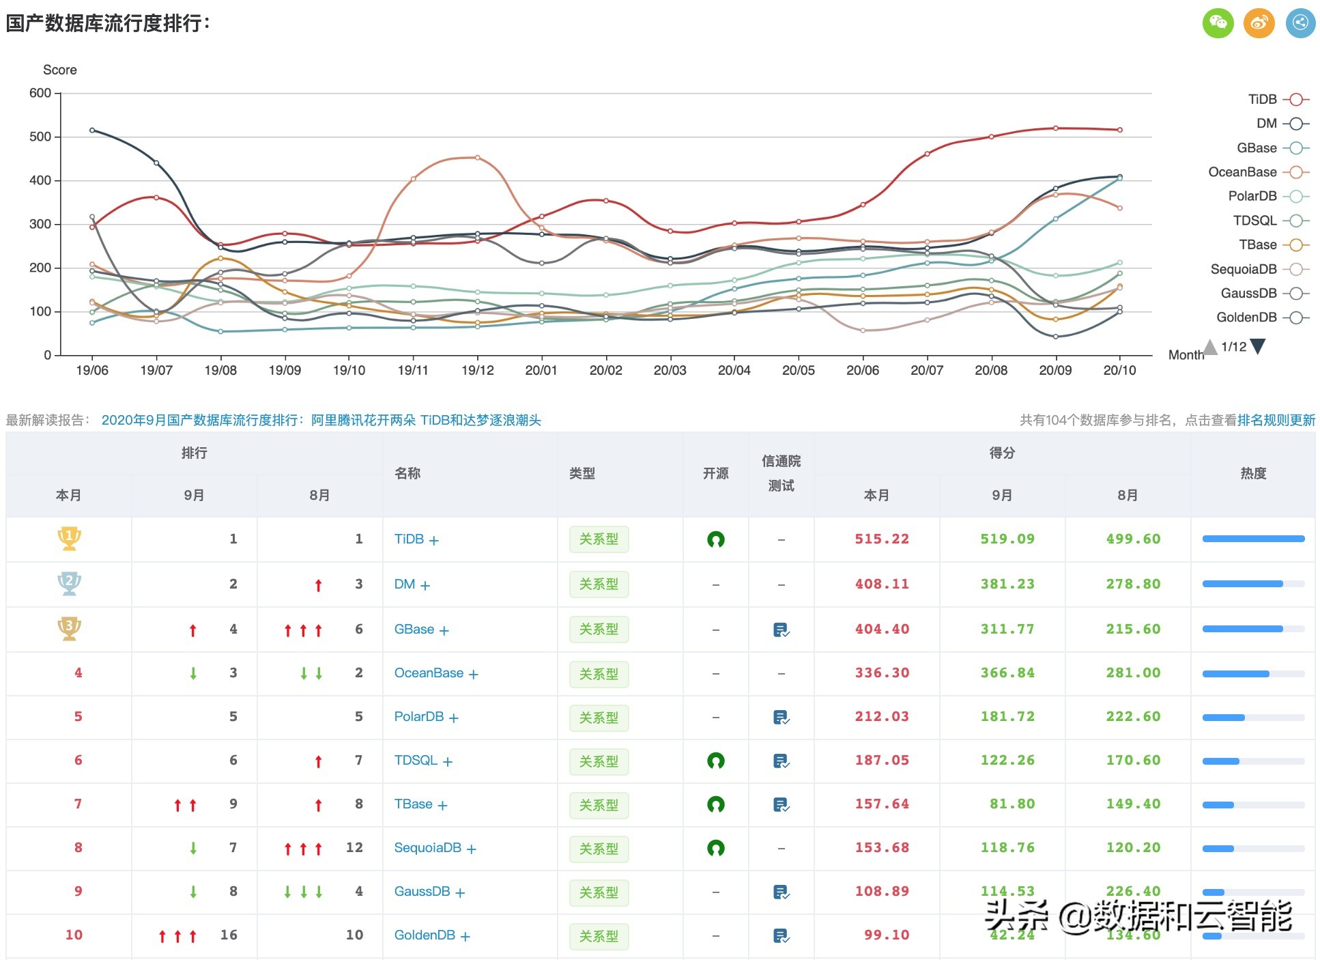The image size is (1320, 960).
Task: Toggle DM series in chart legend
Action: 1282,124
